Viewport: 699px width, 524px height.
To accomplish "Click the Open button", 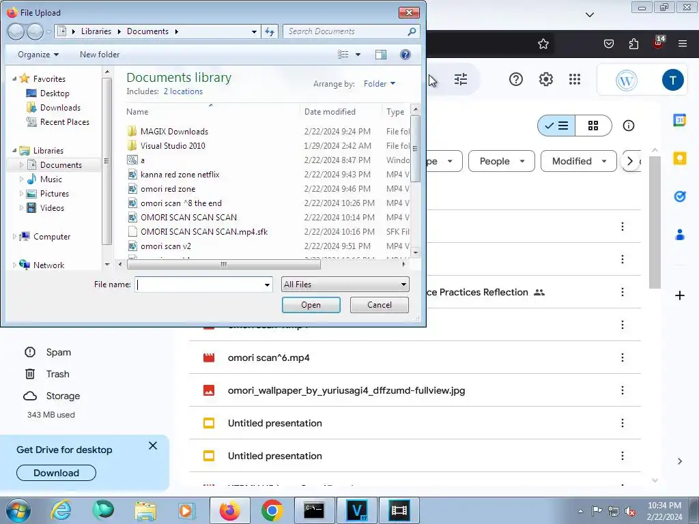I will point(311,305).
